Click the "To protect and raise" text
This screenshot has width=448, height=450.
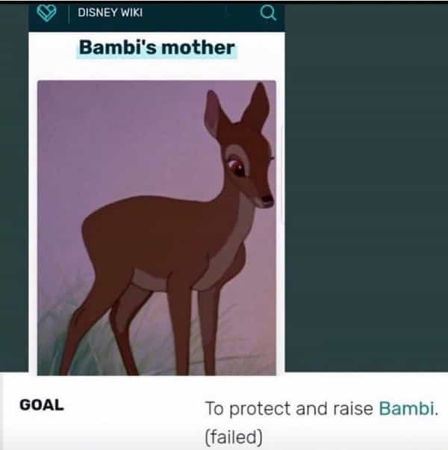289,409
